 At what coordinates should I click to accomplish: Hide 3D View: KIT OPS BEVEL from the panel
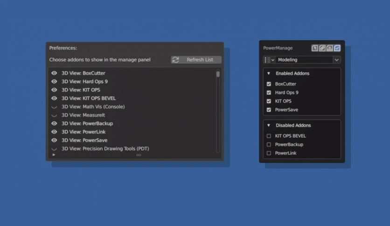click(x=54, y=99)
